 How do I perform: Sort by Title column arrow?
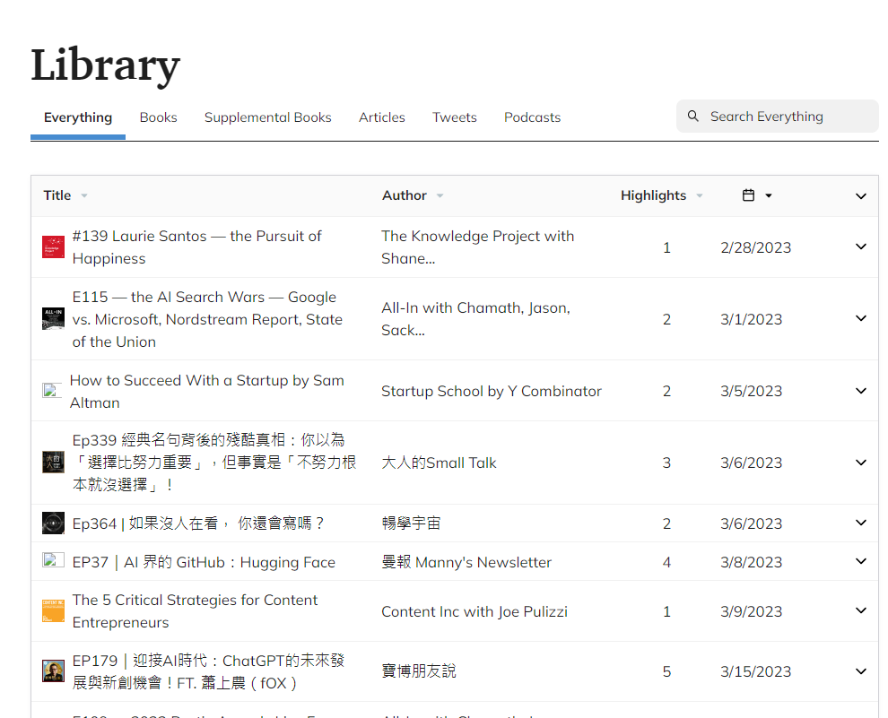84,195
